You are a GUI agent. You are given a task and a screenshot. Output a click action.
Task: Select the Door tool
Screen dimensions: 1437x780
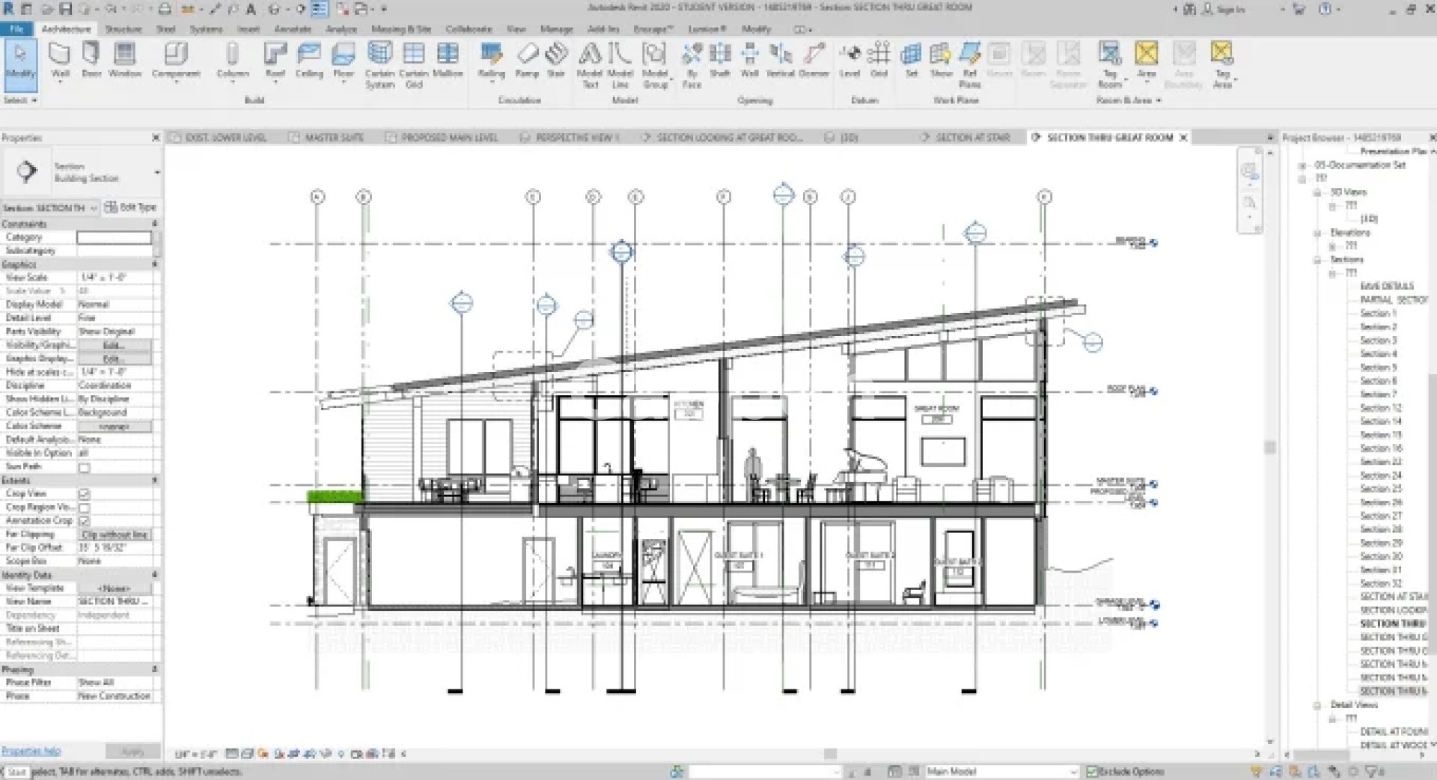tap(91, 60)
